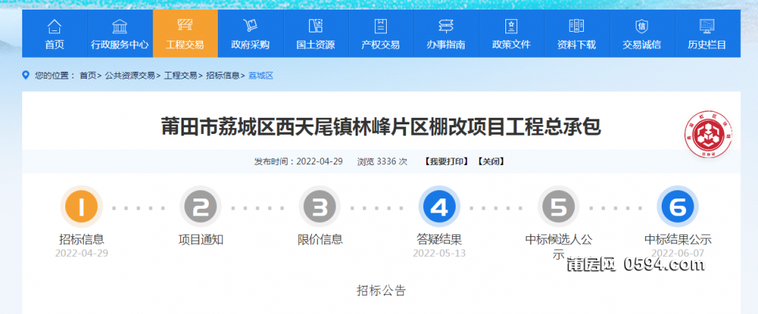This screenshot has width=758, height=314.
Task: Select the 办事指南 signpost icon
Action: [x=446, y=26]
